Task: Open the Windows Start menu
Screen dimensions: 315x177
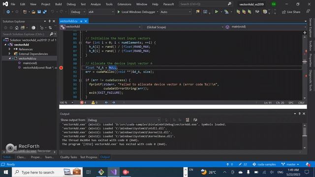Action: coord(6,172)
